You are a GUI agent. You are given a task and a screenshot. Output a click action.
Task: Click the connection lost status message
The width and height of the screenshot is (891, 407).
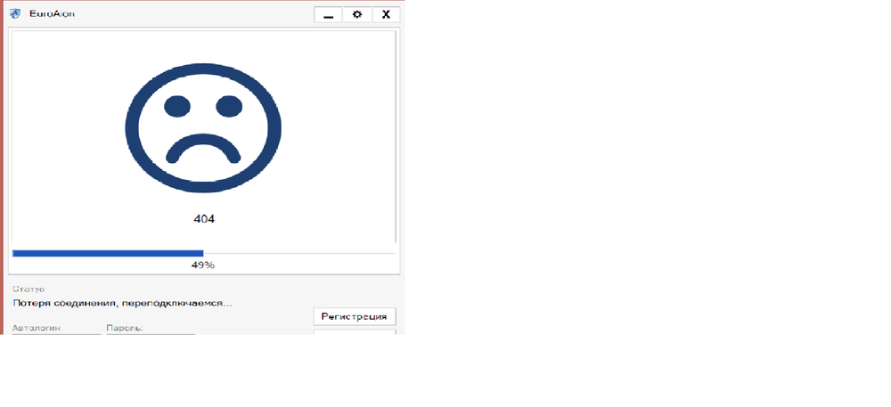coord(122,304)
